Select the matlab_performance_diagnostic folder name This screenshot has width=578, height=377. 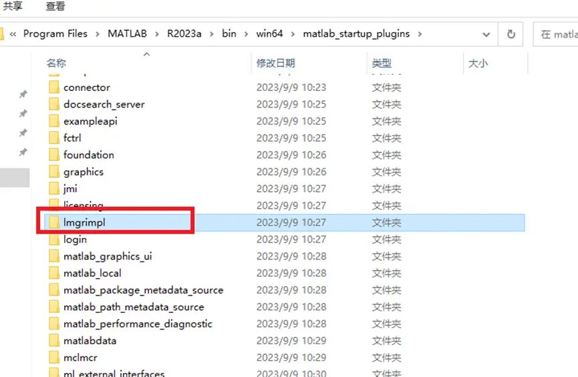point(138,324)
